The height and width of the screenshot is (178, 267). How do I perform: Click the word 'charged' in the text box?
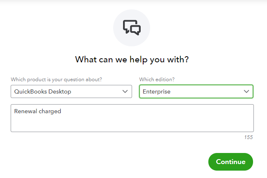pos(50,112)
